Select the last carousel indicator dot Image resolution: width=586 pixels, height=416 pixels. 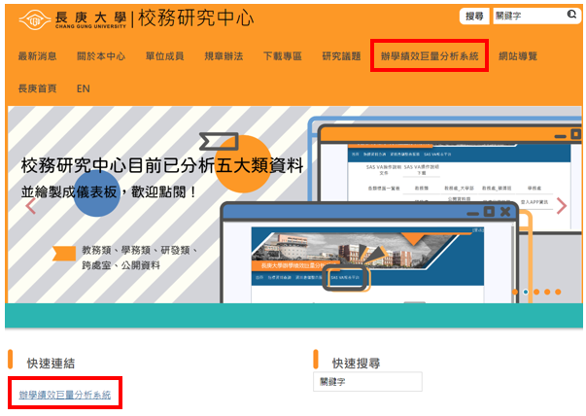coord(558,292)
